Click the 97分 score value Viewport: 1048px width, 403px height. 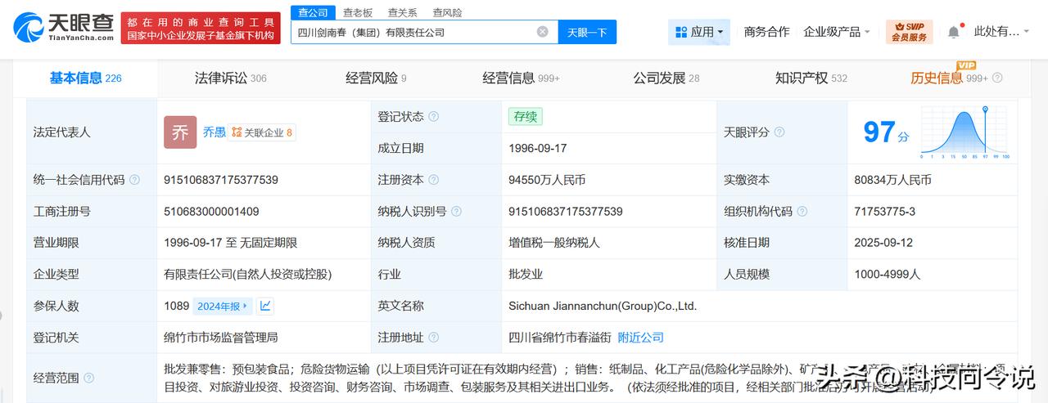coord(886,132)
